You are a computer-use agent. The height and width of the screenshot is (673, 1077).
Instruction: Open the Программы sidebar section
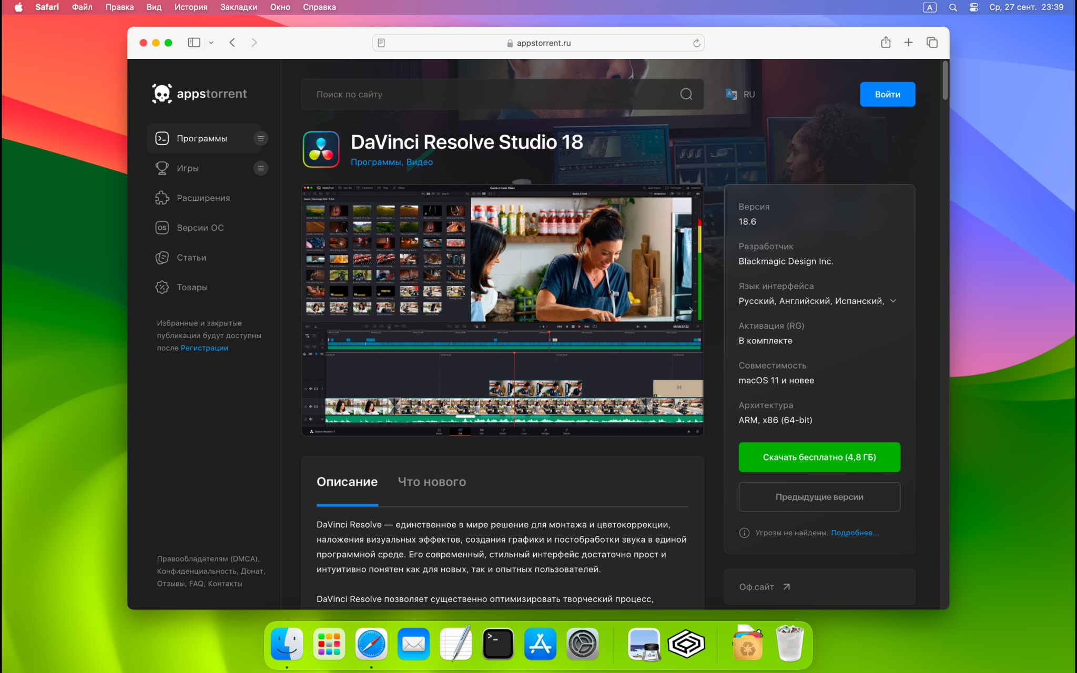(204, 138)
